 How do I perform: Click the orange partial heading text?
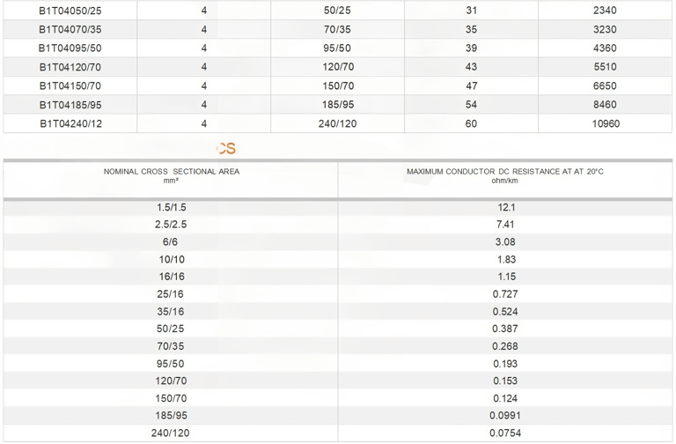pyautogui.click(x=226, y=148)
